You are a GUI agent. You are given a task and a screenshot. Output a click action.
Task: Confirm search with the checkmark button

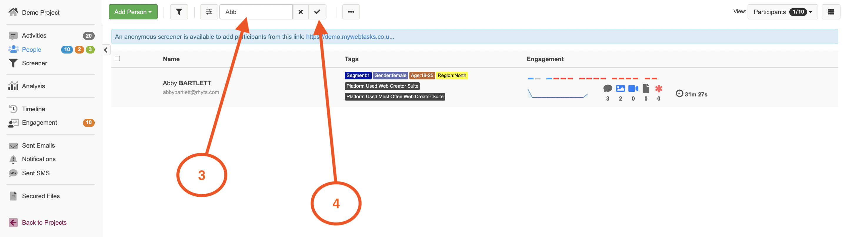coord(317,12)
